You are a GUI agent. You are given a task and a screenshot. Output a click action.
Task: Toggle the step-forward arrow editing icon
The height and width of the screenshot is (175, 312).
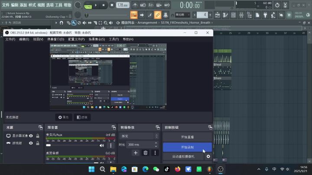[x=142, y=15]
